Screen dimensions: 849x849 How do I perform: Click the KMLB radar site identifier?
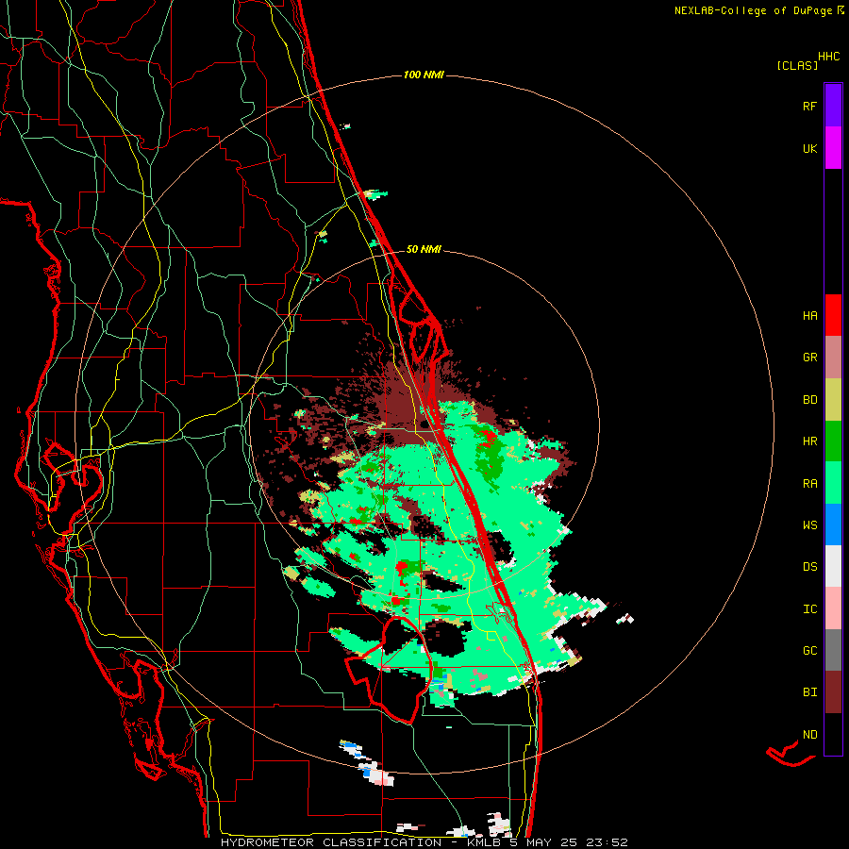point(484,842)
